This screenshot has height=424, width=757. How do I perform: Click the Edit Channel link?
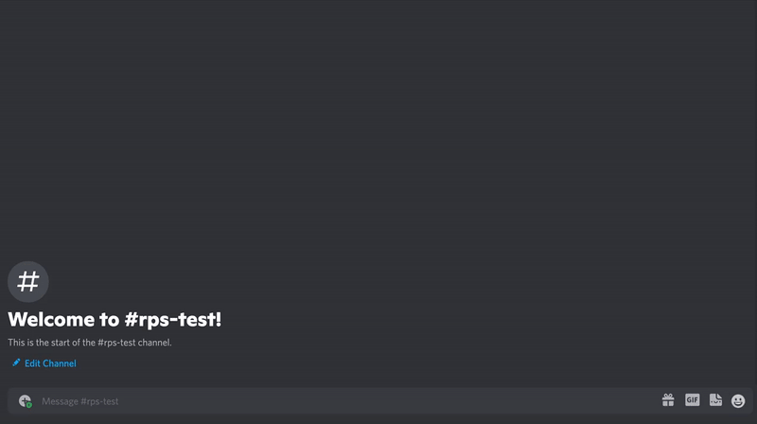click(x=44, y=363)
